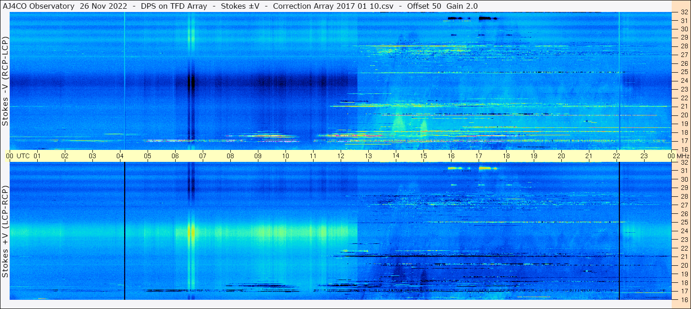Click the 21 MHz label of the Stokes +V panel

pyautogui.click(x=684, y=257)
